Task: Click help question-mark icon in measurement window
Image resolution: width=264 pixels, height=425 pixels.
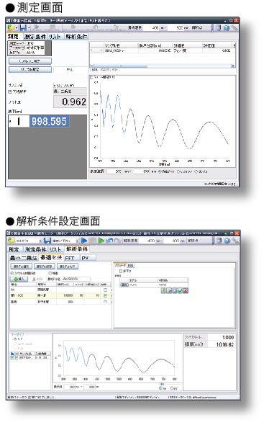Action: point(227,27)
